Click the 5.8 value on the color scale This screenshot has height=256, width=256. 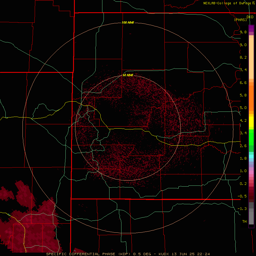[243, 95]
